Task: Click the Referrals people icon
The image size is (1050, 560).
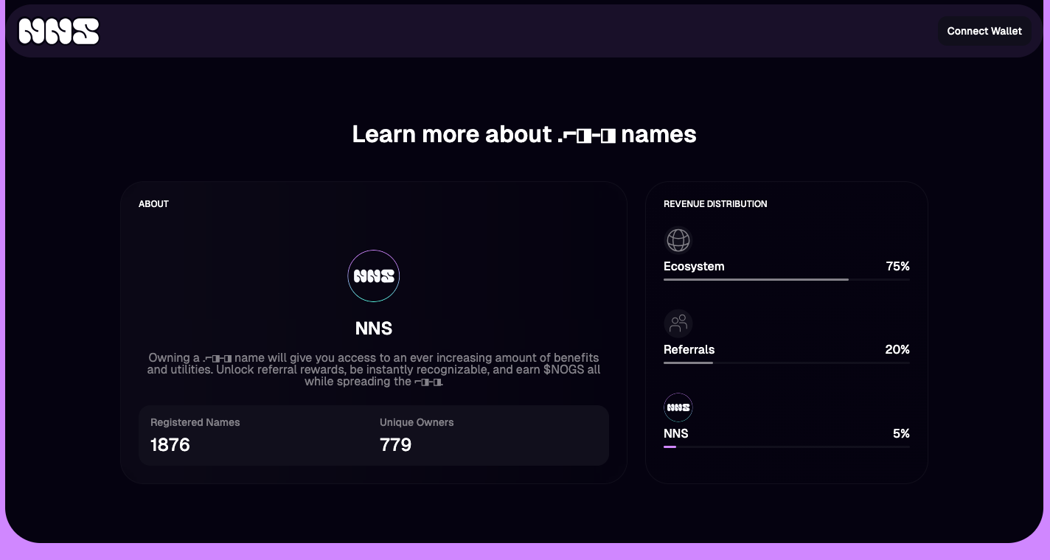Action: (x=678, y=323)
